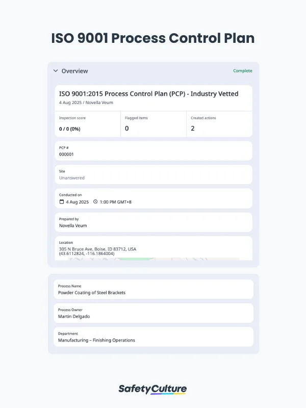Image resolution: width=306 pixels, height=408 pixels.
Task: Select the unanswered Site field
Action: click(x=154, y=174)
